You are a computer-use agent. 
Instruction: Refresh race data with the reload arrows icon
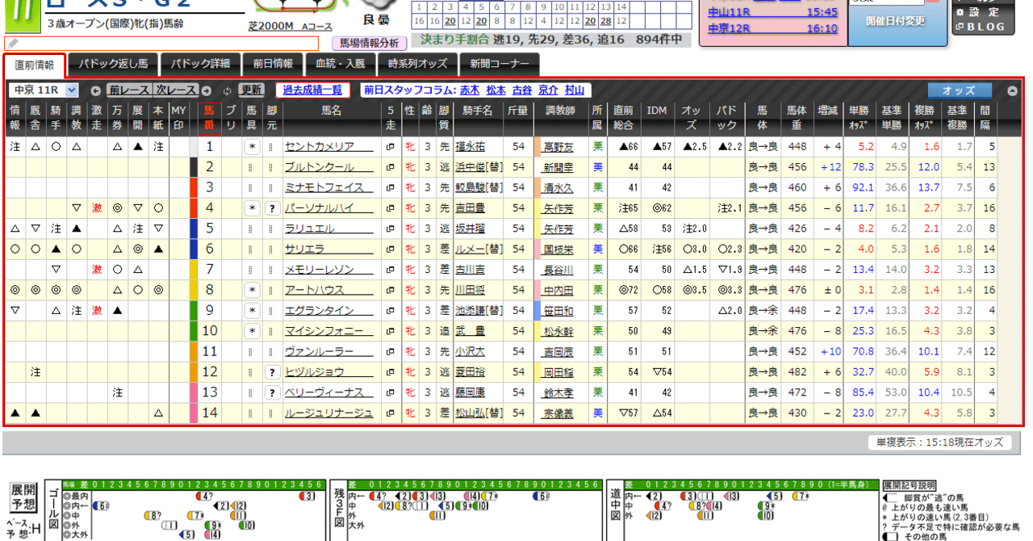point(228,91)
